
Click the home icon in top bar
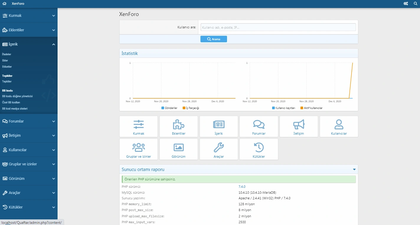coord(4,4)
